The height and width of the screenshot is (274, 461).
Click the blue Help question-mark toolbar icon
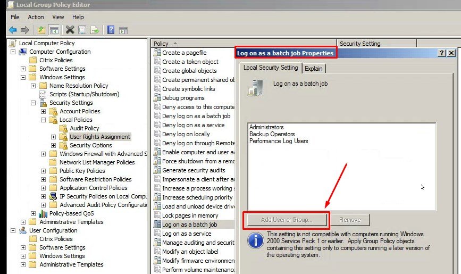coord(111,30)
